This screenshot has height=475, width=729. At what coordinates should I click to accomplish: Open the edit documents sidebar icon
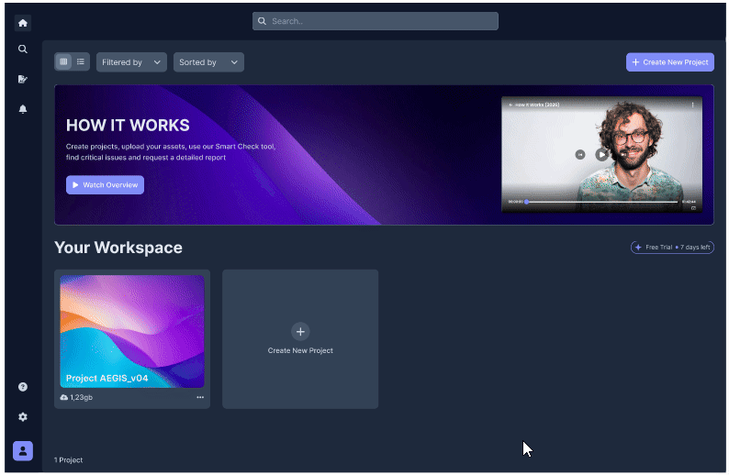[22, 79]
